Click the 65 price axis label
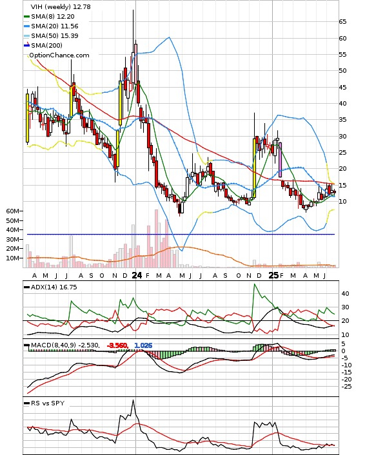The width and height of the screenshot is (365, 455). point(342,21)
